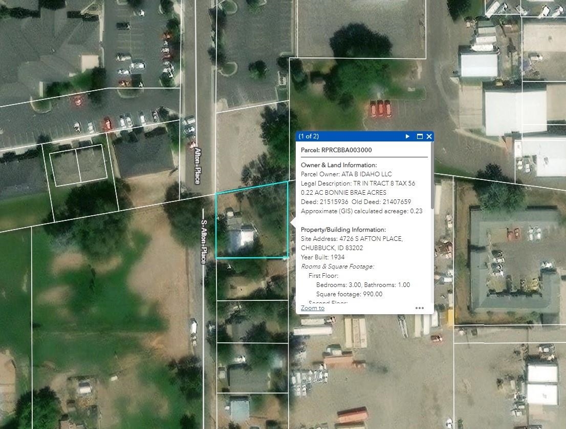Click the Square footage 990.00 line
566x429 pixels.
coord(349,294)
